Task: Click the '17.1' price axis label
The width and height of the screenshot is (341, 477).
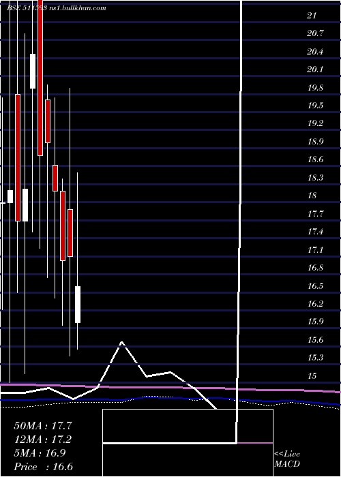Action: point(315,250)
